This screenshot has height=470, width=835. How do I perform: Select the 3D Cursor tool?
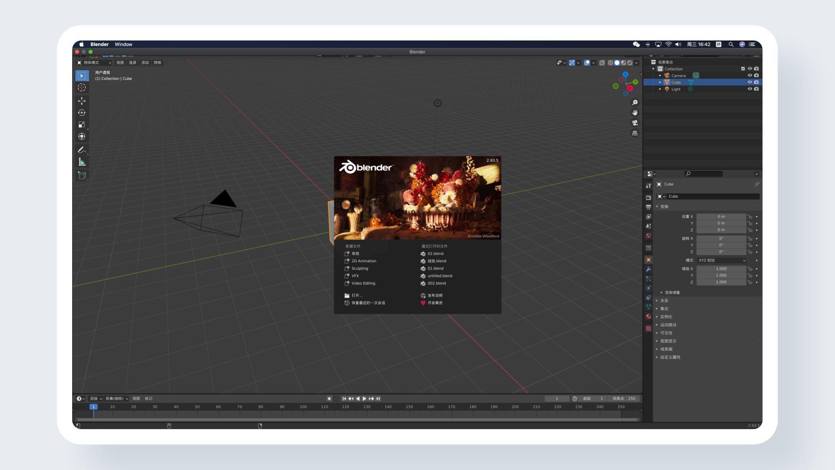pos(82,87)
